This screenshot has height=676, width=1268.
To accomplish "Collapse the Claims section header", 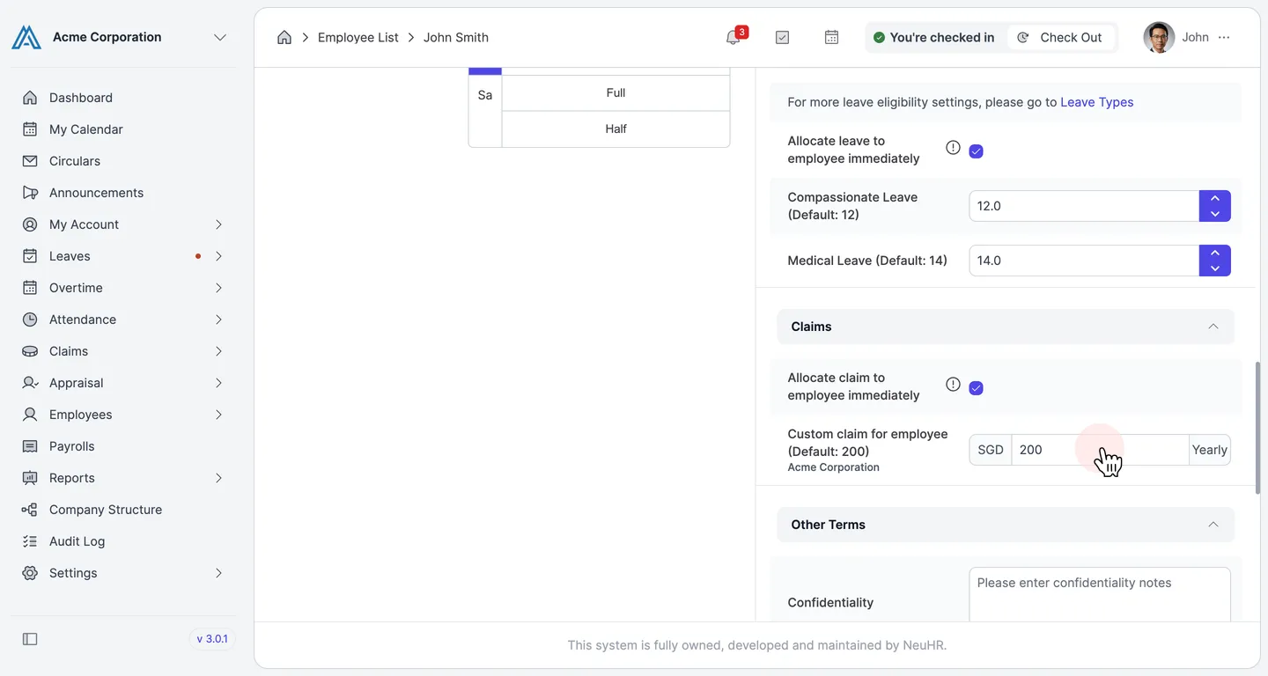I will point(1006,327).
